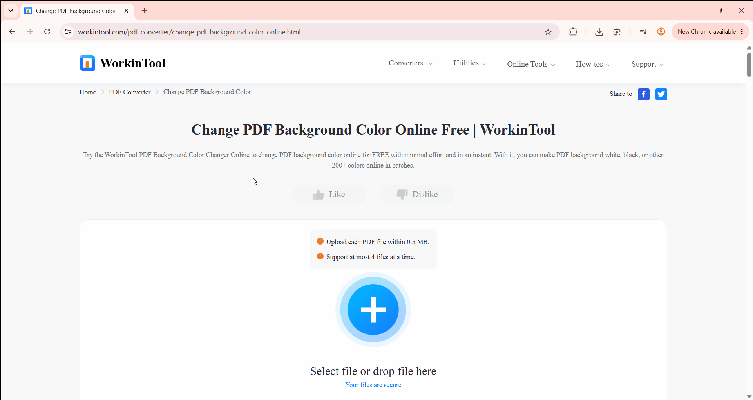Click the browser forward arrow

tap(29, 32)
